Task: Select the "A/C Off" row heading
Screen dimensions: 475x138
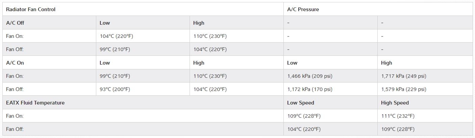Action: (x=15, y=23)
